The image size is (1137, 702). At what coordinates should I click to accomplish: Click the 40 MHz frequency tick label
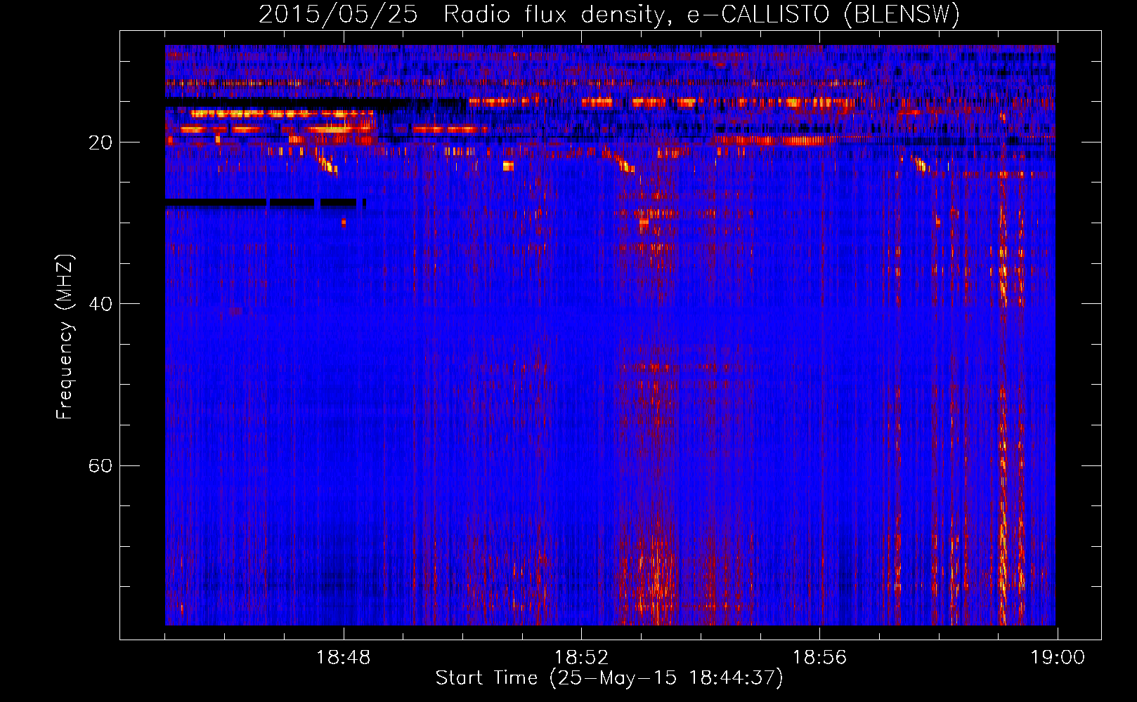click(100, 304)
